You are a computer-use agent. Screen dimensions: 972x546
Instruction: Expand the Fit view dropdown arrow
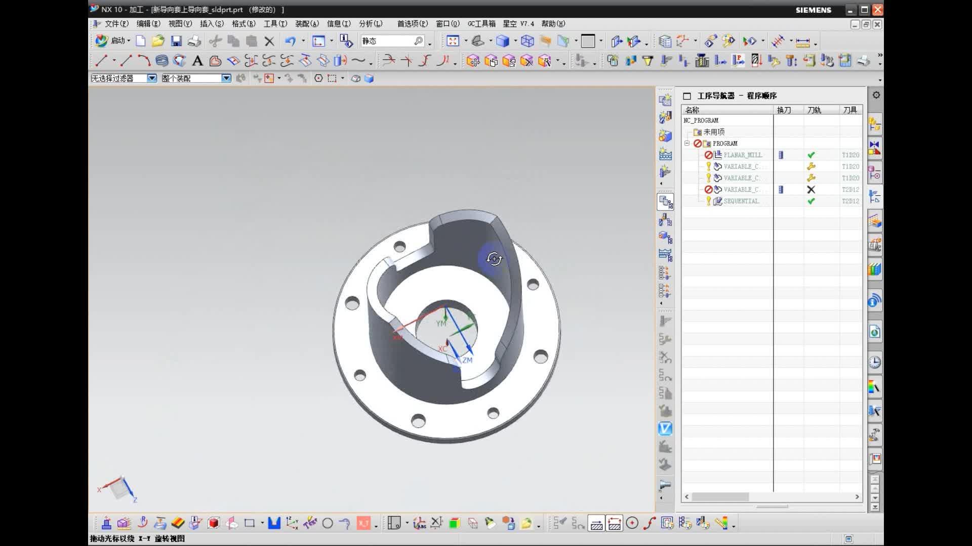[466, 41]
